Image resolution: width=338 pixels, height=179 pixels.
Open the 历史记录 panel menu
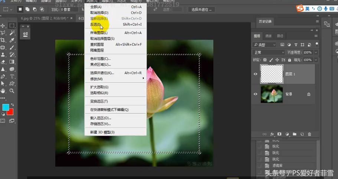point(317,21)
